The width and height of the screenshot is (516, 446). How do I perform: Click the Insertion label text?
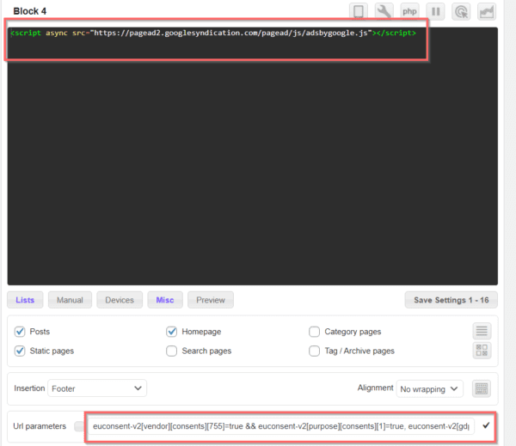point(29,388)
